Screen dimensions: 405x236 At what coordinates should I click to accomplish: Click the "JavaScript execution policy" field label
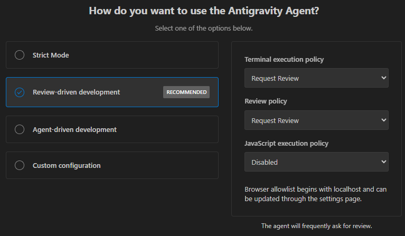coord(287,143)
